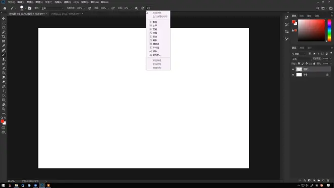Open the layer blend mode dropdown
The width and height of the screenshot is (334, 188).
[x=302, y=59]
